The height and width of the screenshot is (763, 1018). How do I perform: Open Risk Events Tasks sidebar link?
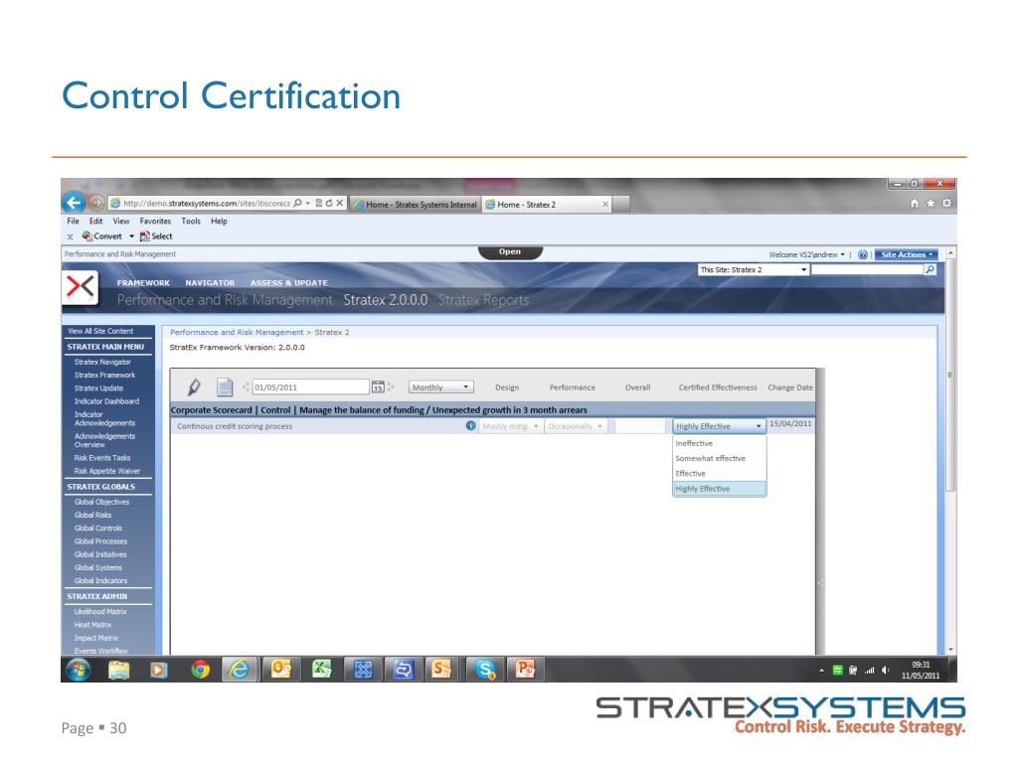[x=102, y=458]
